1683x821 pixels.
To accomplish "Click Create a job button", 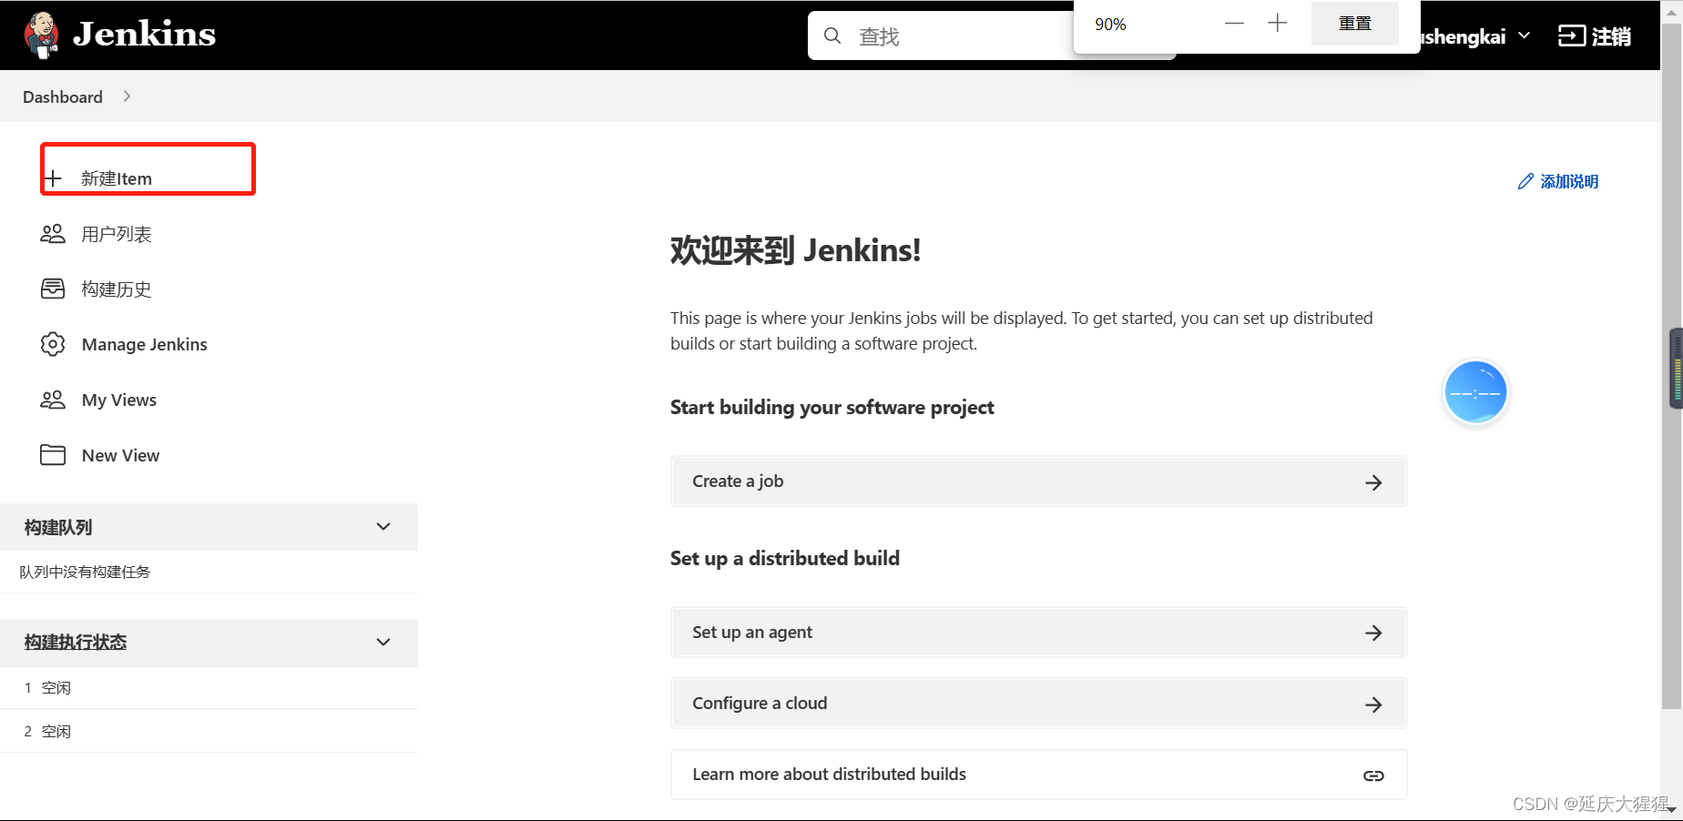I will tap(1039, 481).
